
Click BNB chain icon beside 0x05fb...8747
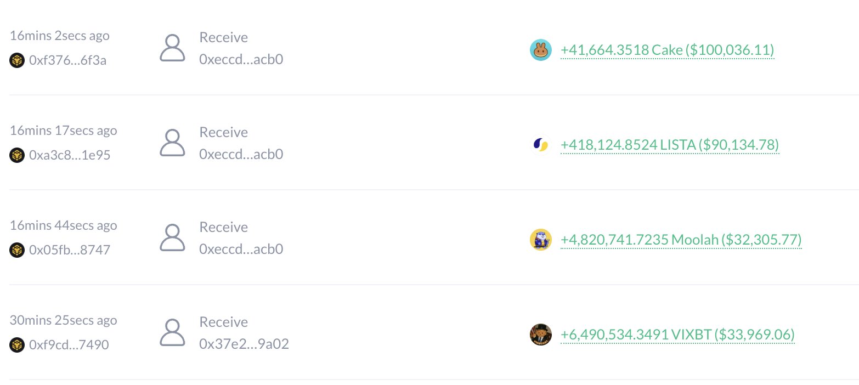click(x=18, y=250)
